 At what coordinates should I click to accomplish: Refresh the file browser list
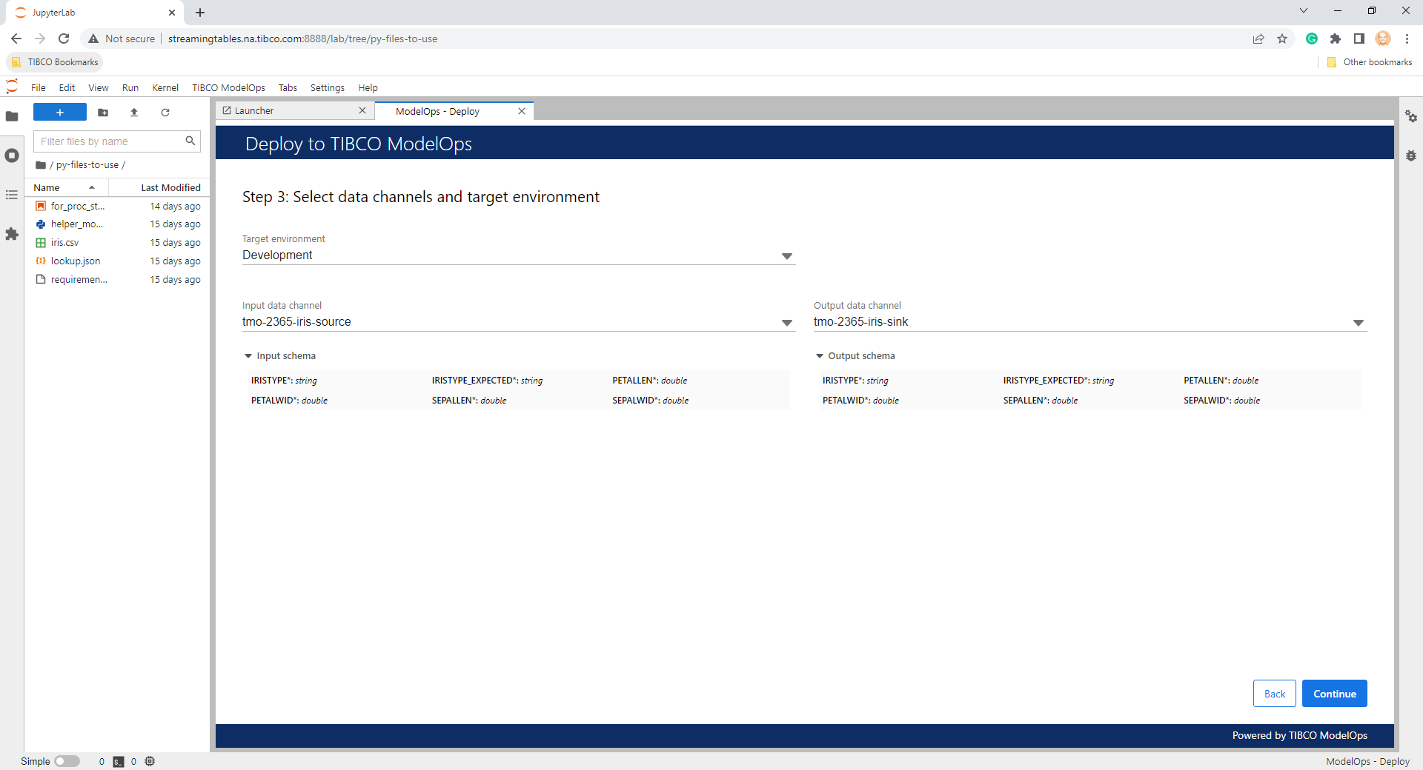[x=165, y=113]
